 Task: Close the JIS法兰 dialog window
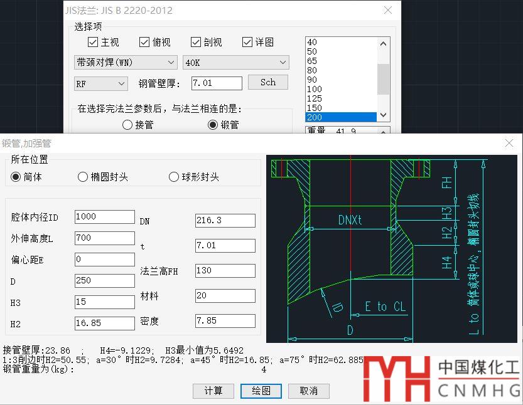388,10
